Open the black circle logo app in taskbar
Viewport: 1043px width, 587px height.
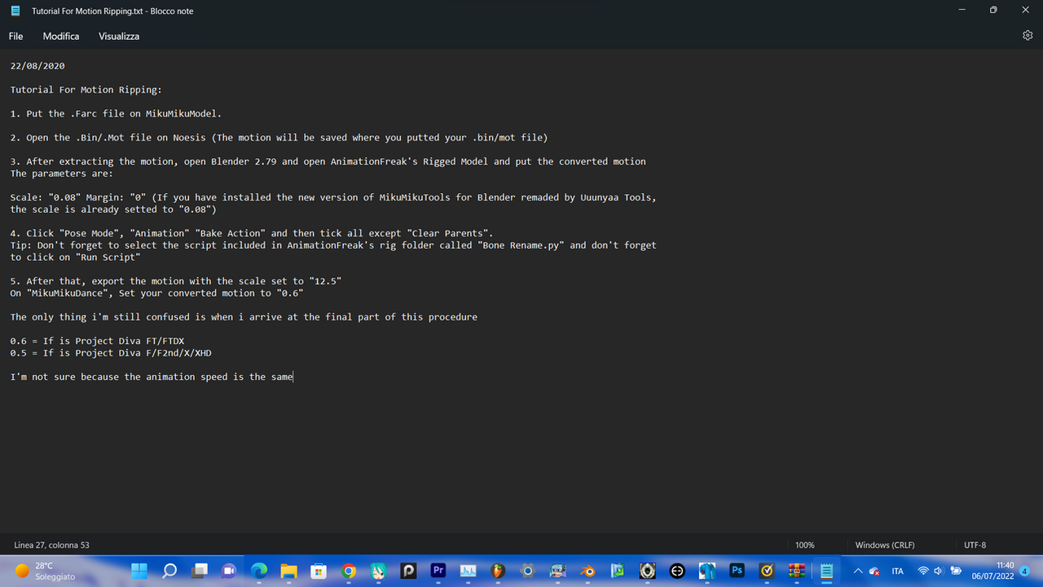[x=677, y=571]
